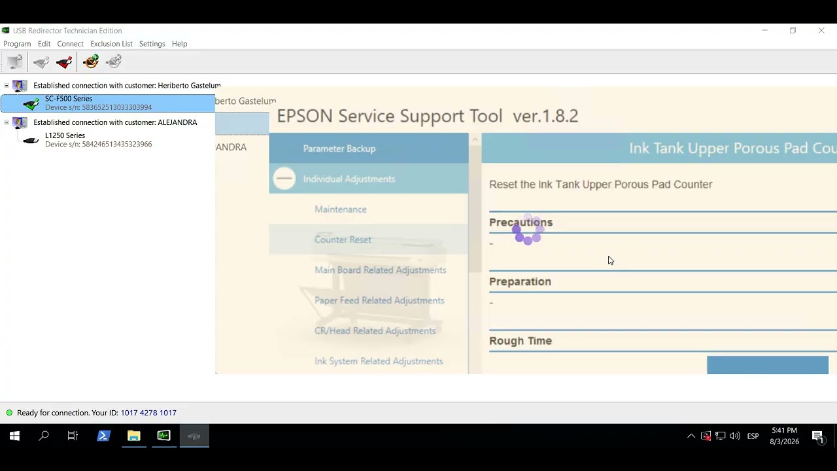Screen dimensions: 837x471
Task: Click the computer icon beside Heriberto Gastelum connection
Action: (20, 86)
